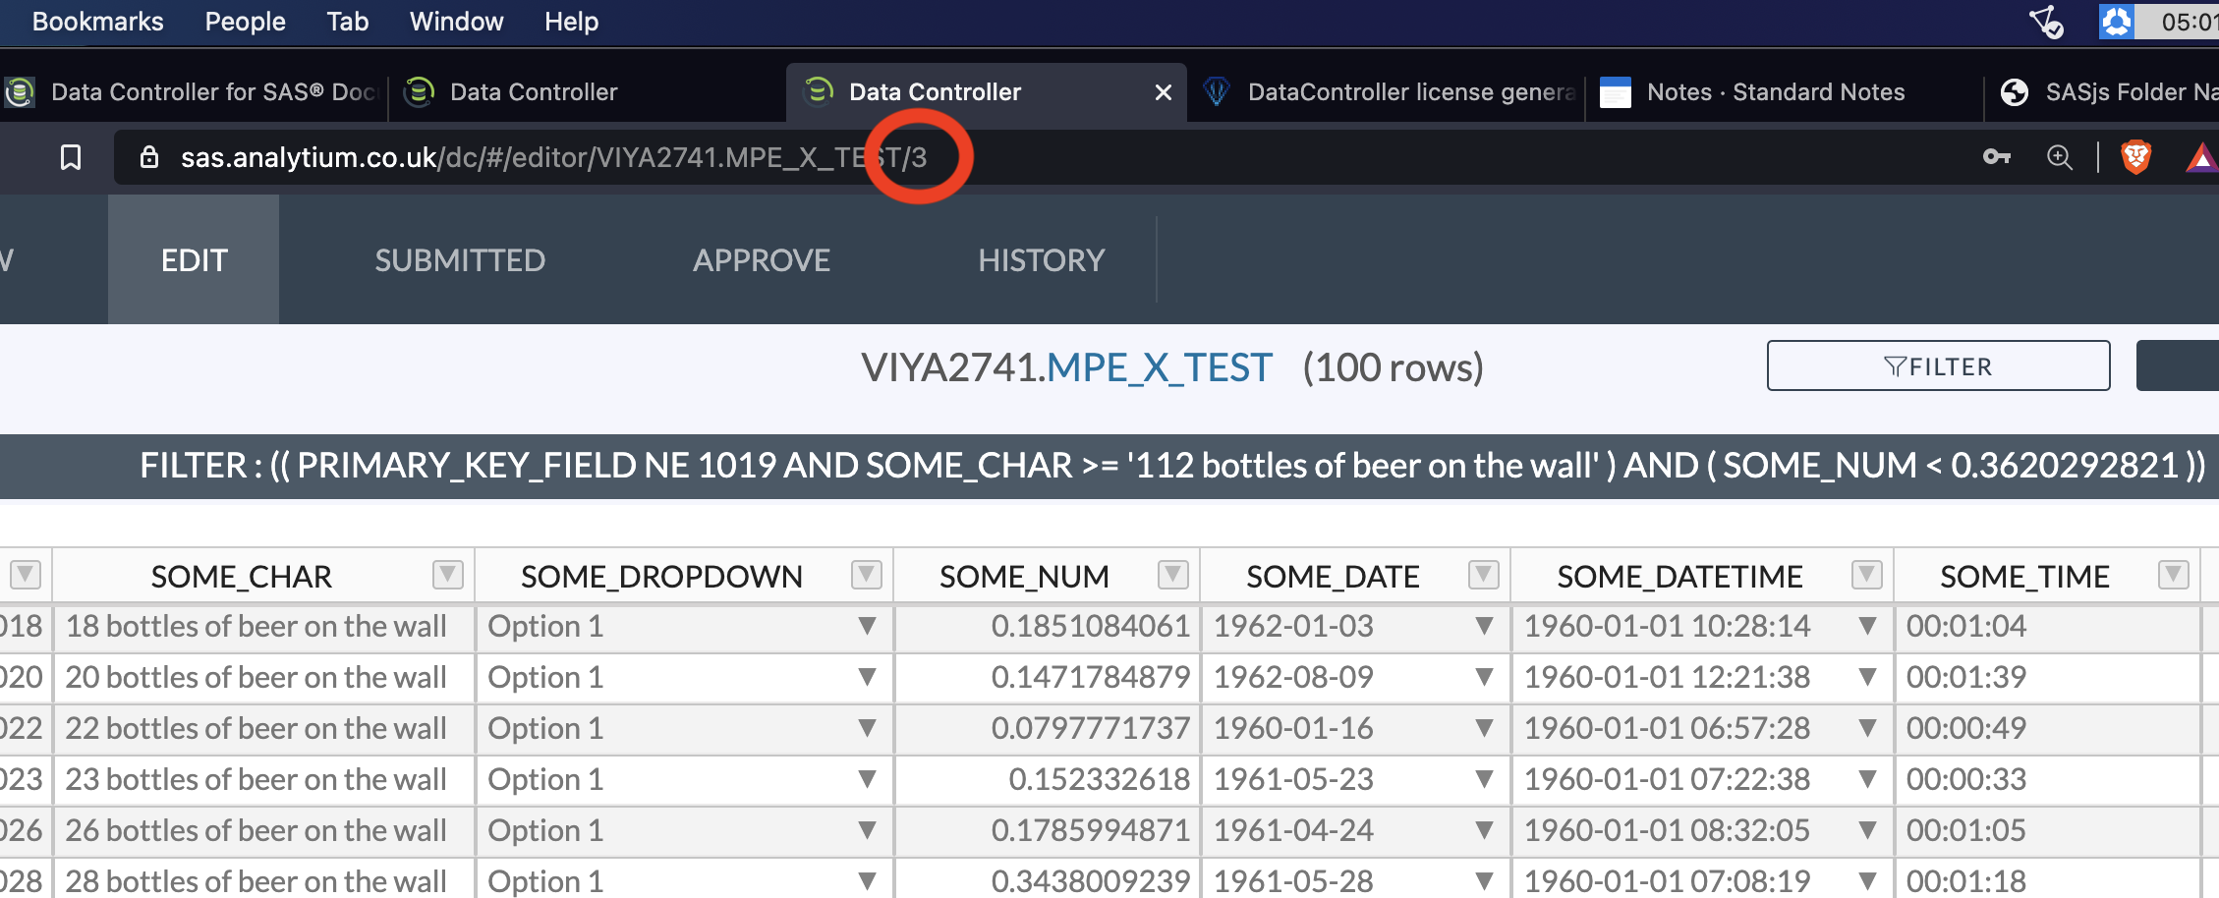
Task: Open the saved passwords key icon
Action: pos(1996,157)
